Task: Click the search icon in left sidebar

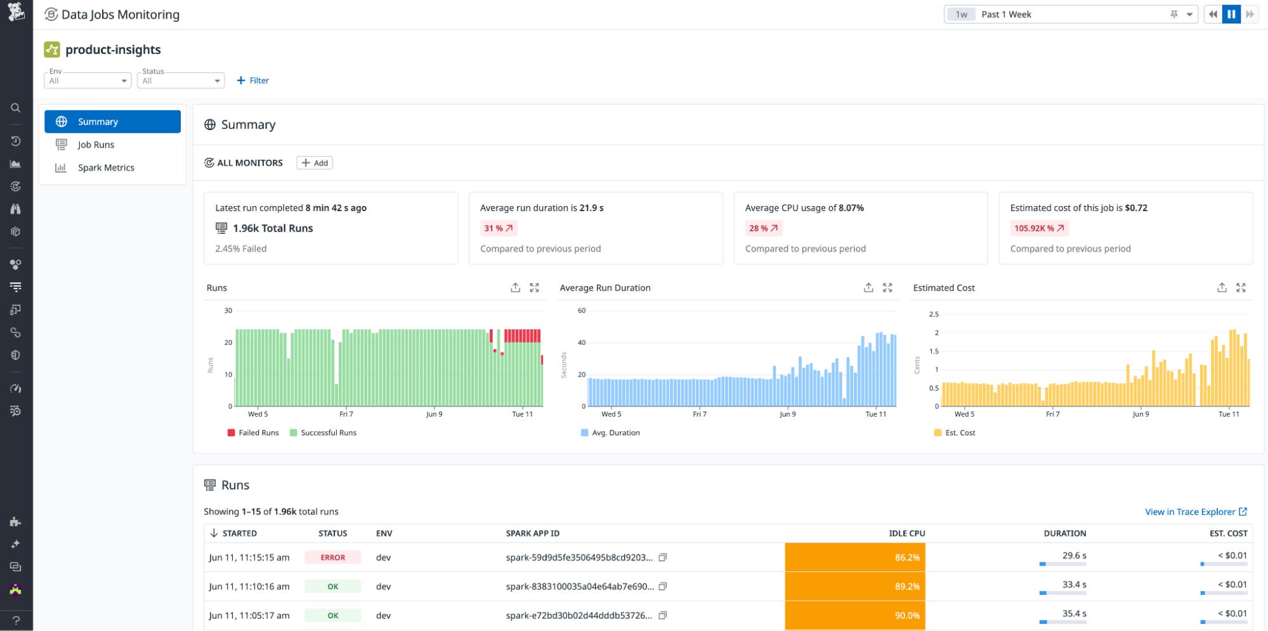Action: pyautogui.click(x=16, y=108)
